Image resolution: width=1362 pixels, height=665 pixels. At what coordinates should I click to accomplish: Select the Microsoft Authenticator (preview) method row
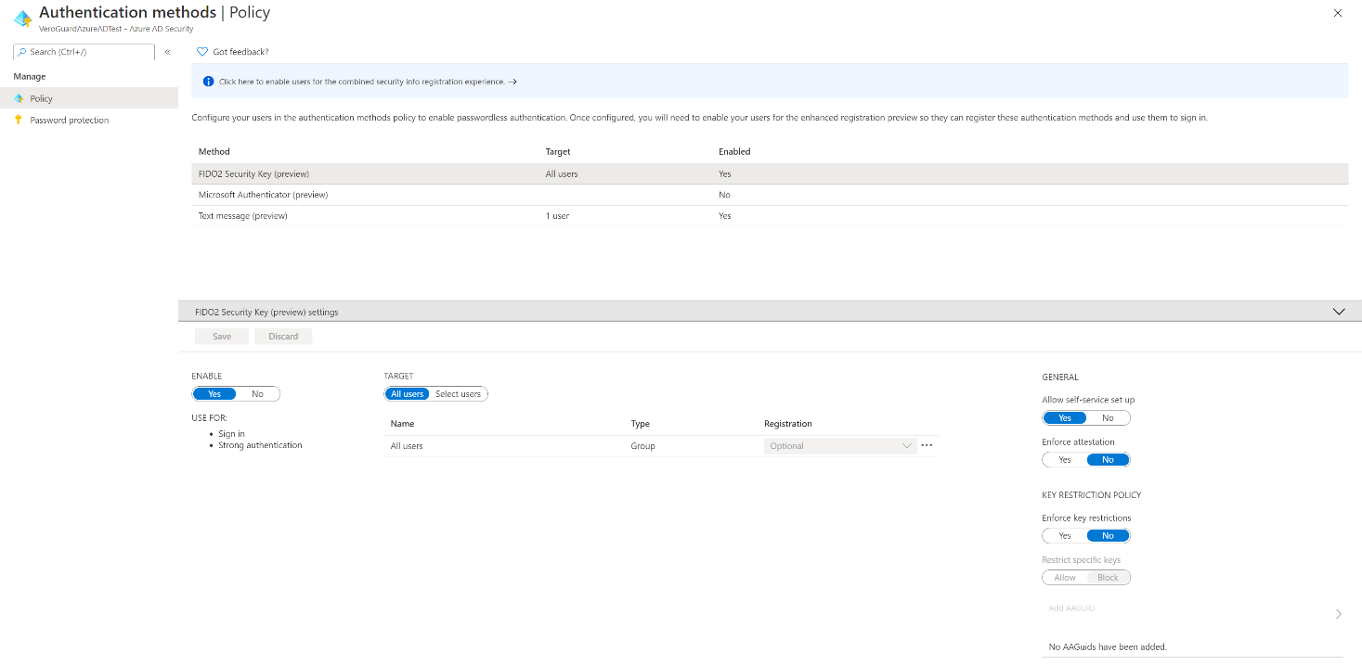pyautogui.click(x=264, y=195)
